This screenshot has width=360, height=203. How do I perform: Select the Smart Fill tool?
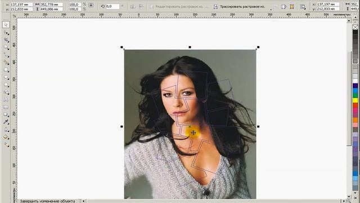(x=6, y=63)
